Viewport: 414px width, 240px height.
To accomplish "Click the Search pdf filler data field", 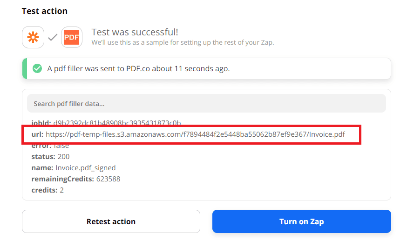I will (x=206, y=104).
